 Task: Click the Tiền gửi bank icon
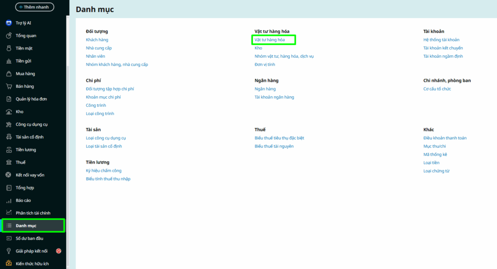pyautogui.click(x=8, y=61)
